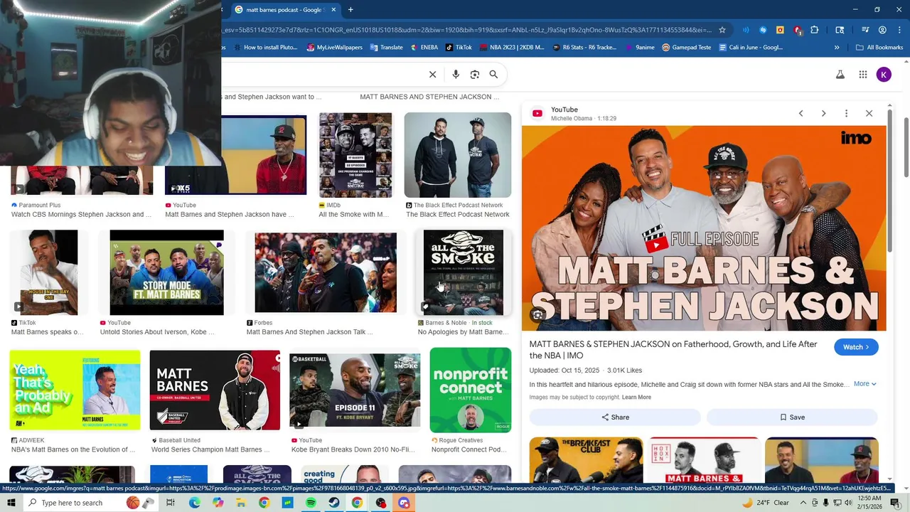Open Microsoft Edge from the taskbar
This screenshot has height=512, width=910.
[194, 503]
